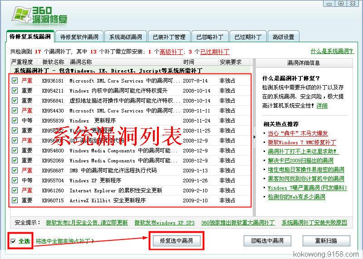The width and height of the screenshot is (363, 259).
Task: Open 检测你的Web有多少漏洞 link
Action: (297, 197)
